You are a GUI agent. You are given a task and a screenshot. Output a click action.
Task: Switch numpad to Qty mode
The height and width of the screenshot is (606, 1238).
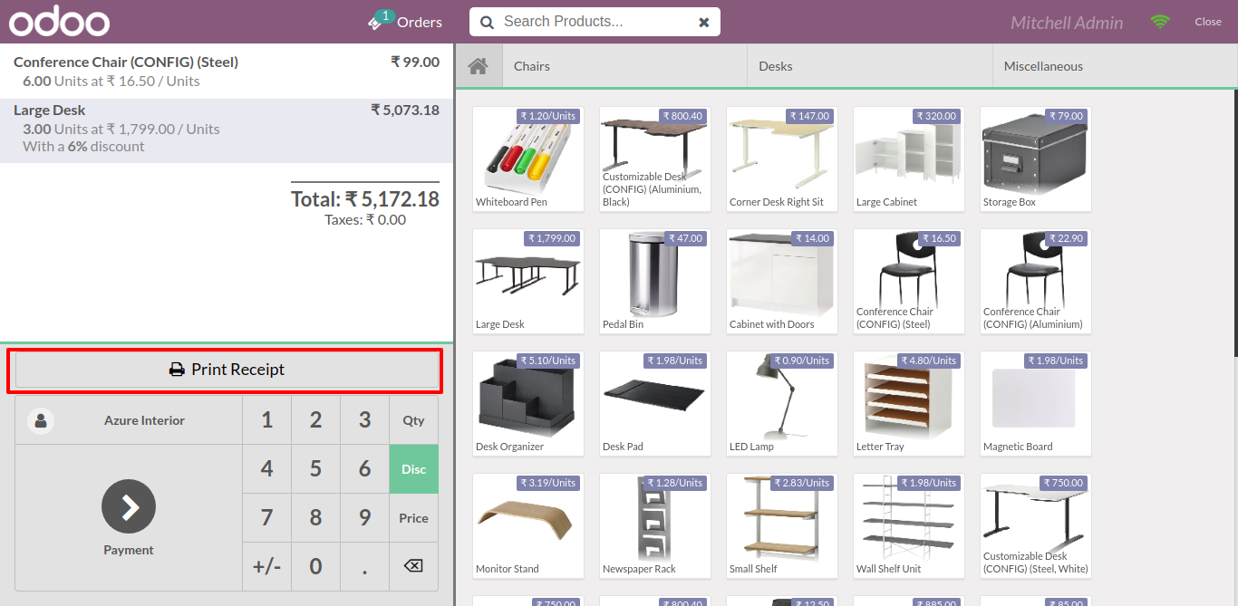(x=413, y=420)
